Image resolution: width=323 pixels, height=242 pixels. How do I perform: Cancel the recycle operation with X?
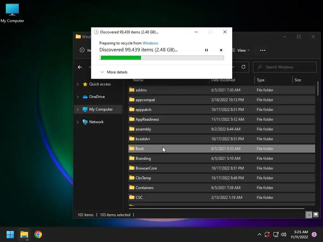pyautogui.click(x=221, y=50)
